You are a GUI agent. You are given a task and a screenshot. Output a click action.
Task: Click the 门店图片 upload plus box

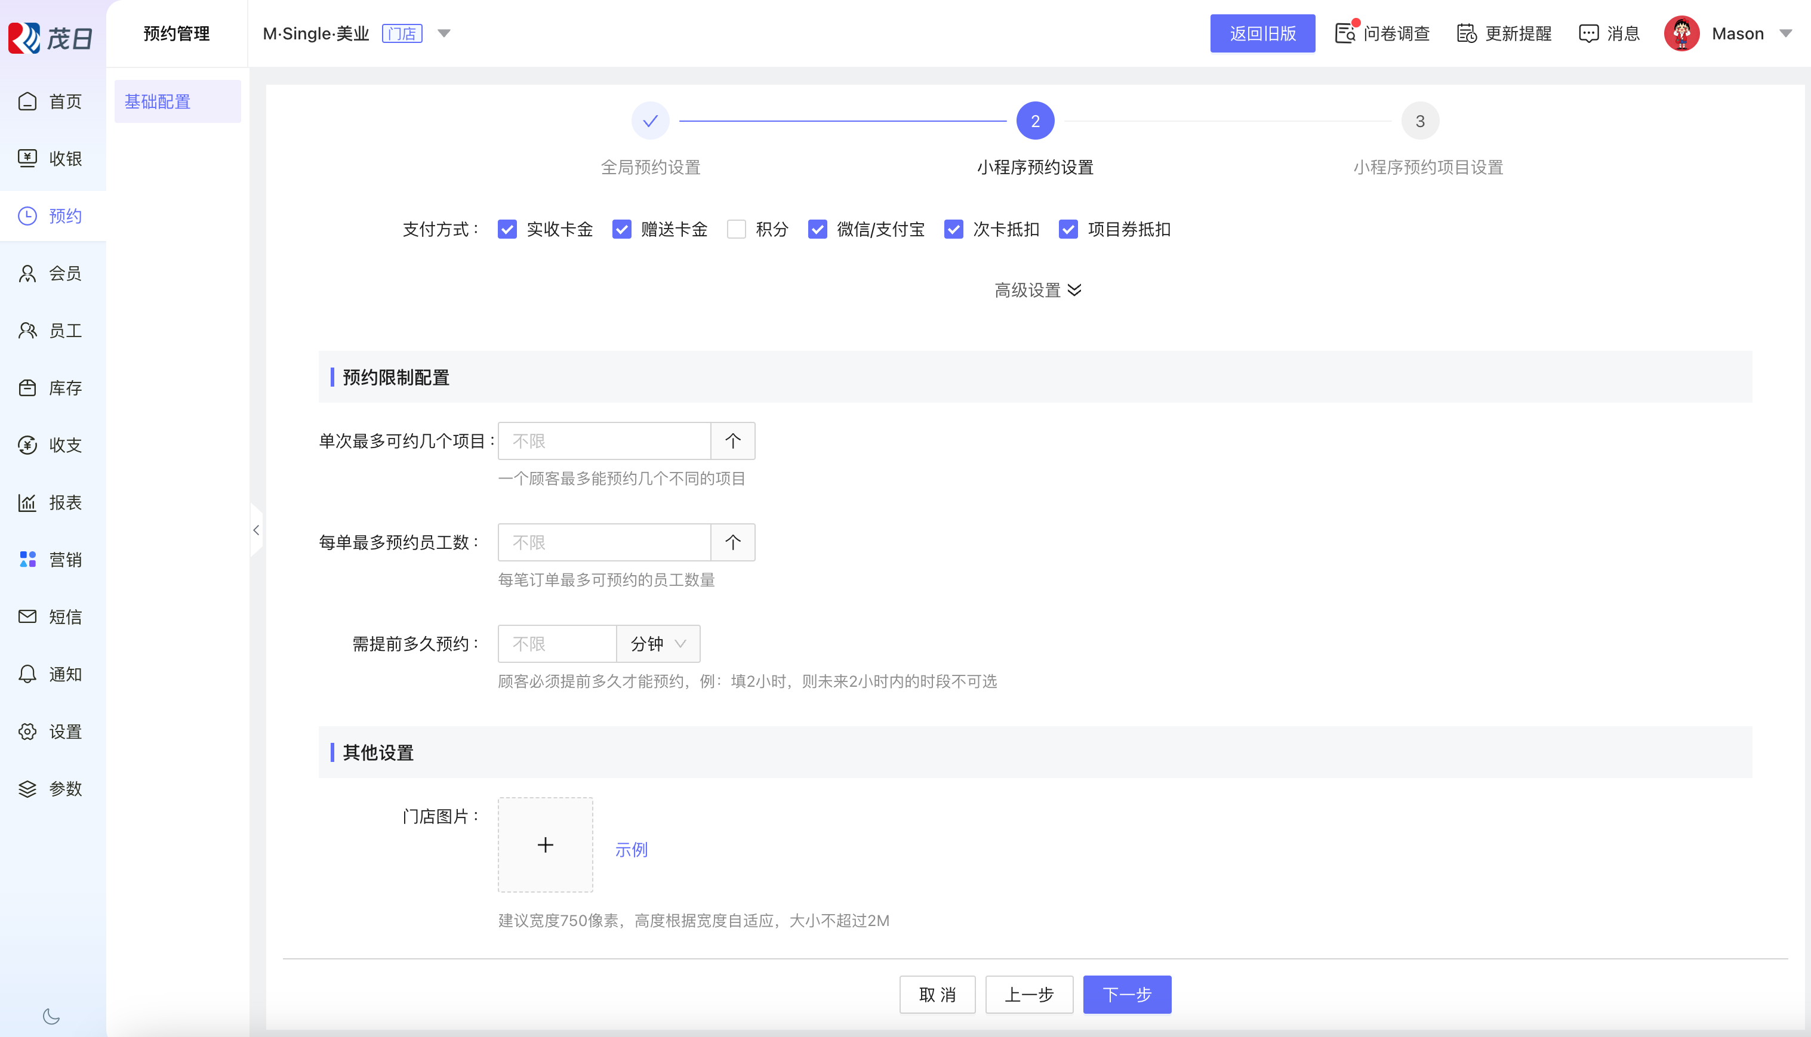click(x=545, y=845)
